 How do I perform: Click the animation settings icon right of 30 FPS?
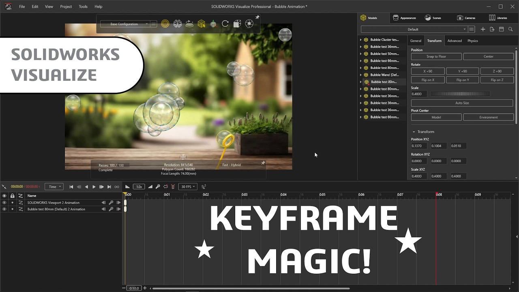(204, 187)
